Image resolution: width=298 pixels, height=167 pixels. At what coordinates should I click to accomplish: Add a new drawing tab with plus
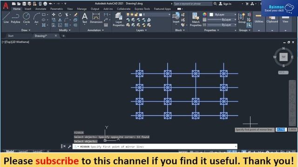63,36
